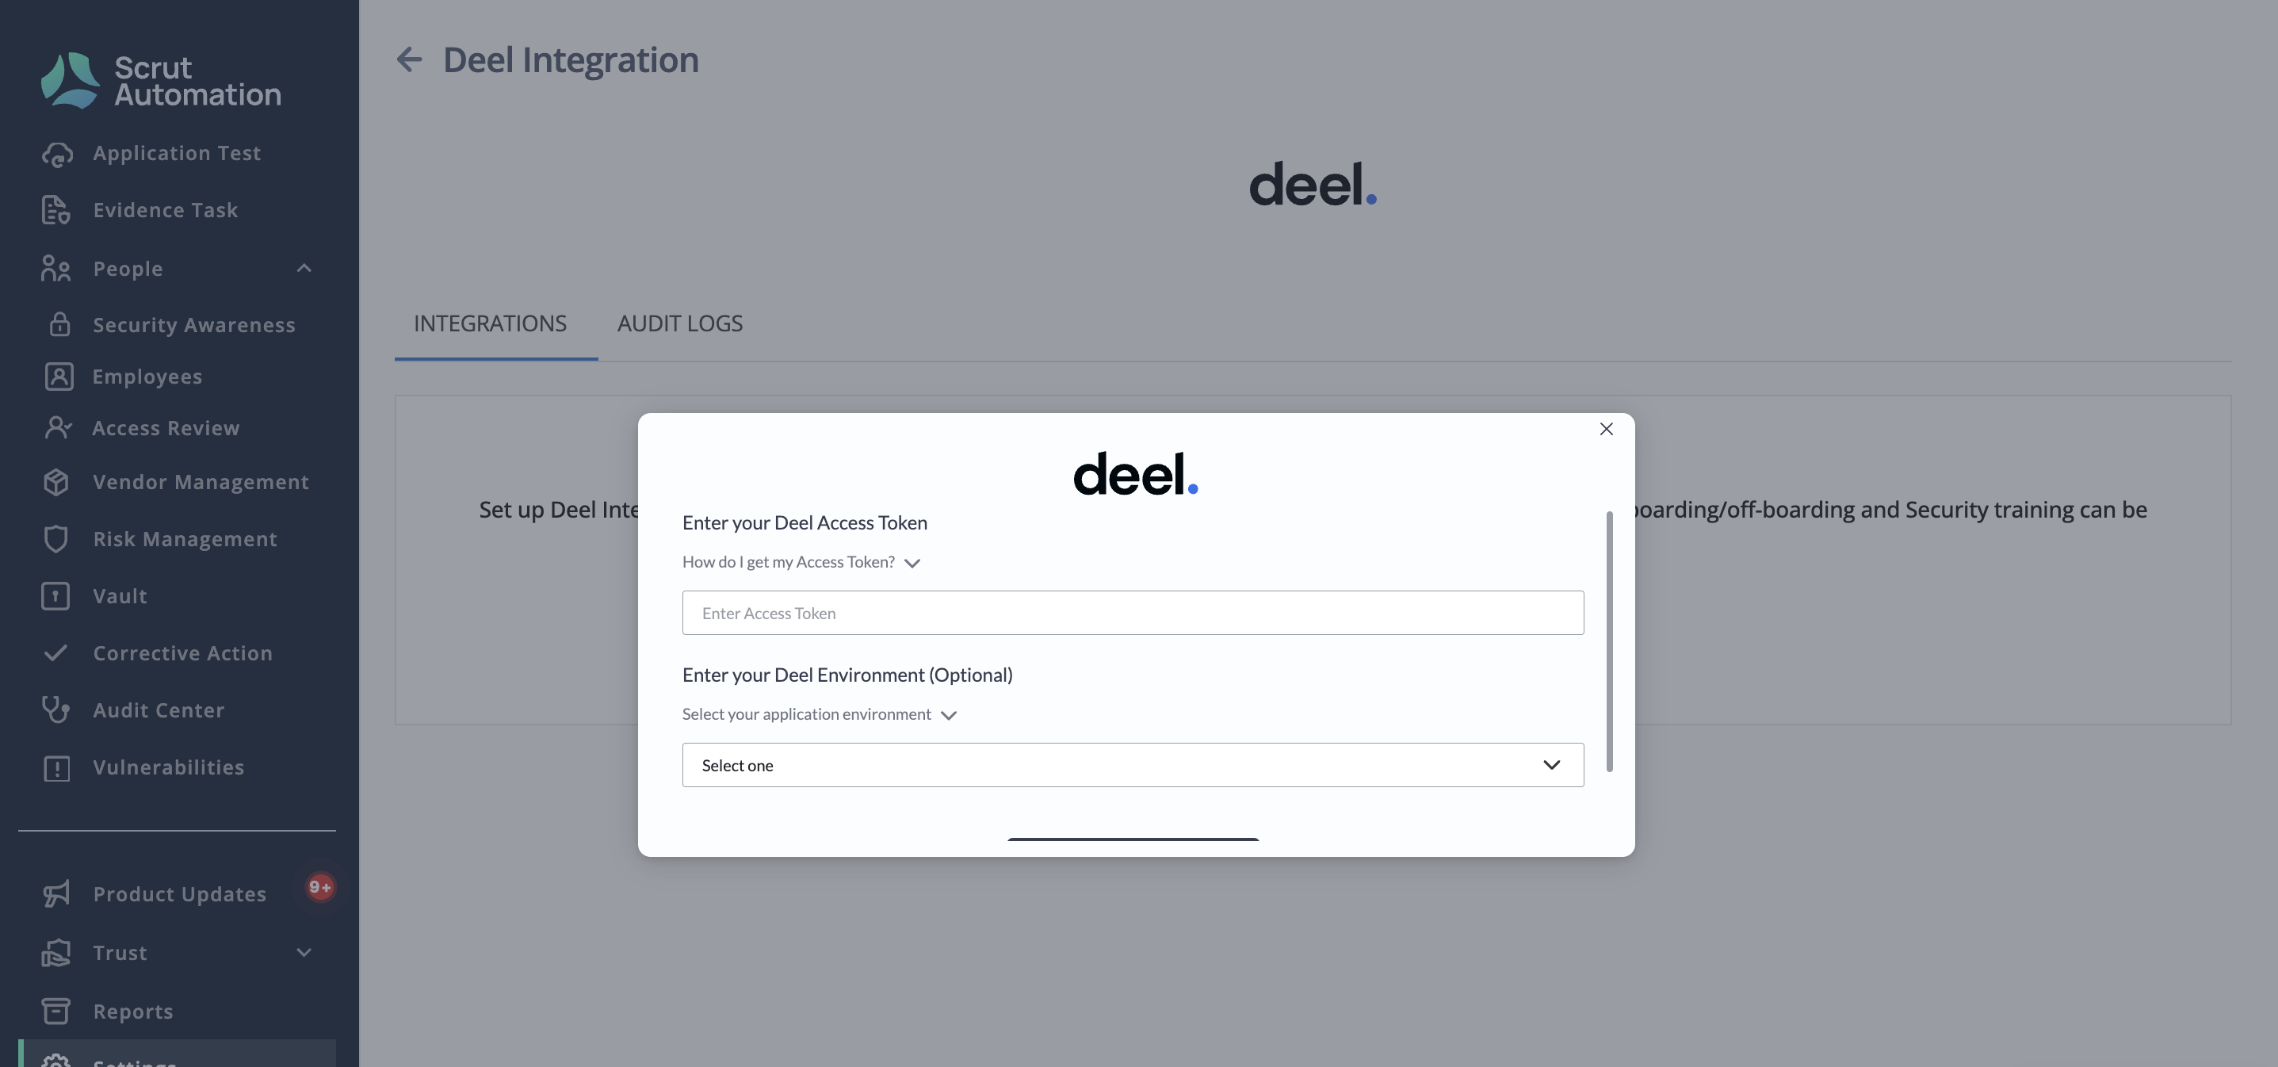Image resolution: width=2278 pixels, height=1067 pixels.
Task: Click the Vulnerabilities alert icon
Action: 56,768
